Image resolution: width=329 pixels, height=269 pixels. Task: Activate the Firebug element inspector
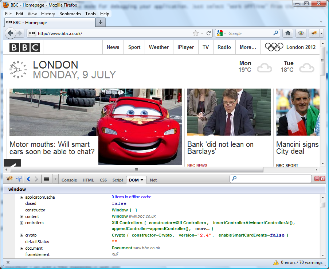point(19,179)
